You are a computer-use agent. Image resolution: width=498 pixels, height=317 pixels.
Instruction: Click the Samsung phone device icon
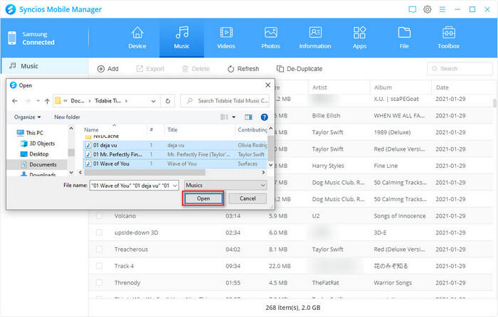pos(12,38)
